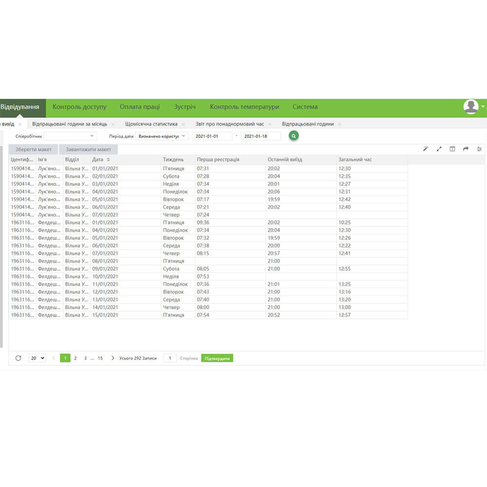Open the rows-per-page dropdown showing 20
The image size is (487, 487).
point(37,358)
